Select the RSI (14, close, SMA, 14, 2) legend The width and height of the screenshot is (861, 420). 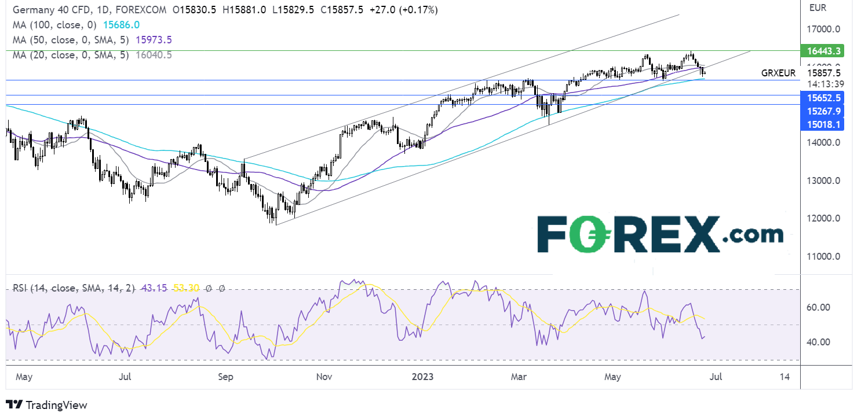click(x=74, y=288)
